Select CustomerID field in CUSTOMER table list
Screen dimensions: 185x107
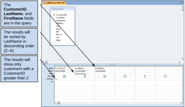point(61,15)
